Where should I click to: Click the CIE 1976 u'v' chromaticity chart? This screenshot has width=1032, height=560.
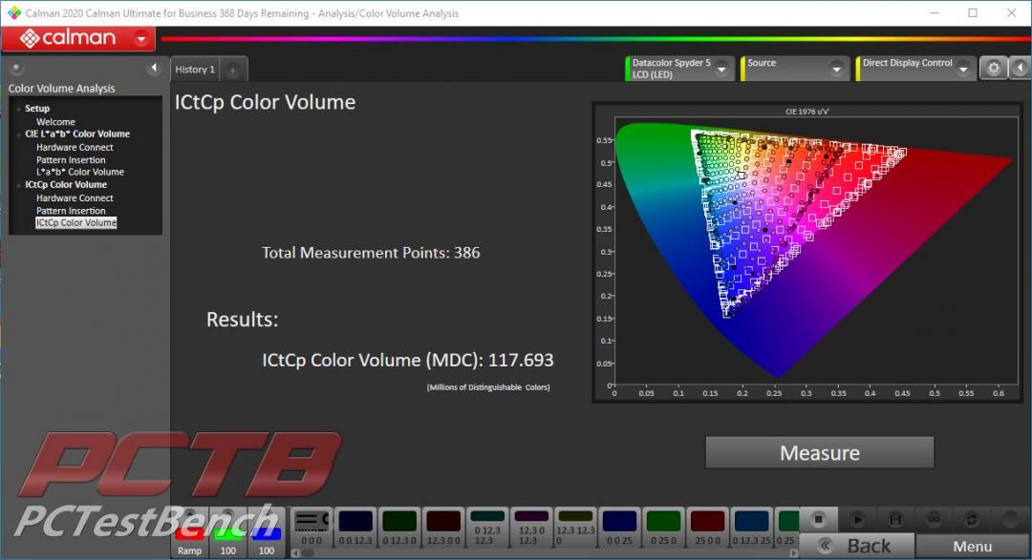click(807, 252)
